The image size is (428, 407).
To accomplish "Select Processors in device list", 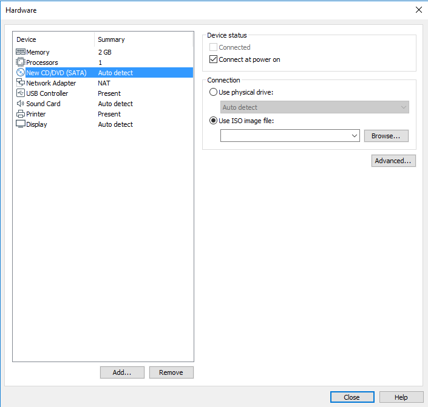I will click(42, 62).
